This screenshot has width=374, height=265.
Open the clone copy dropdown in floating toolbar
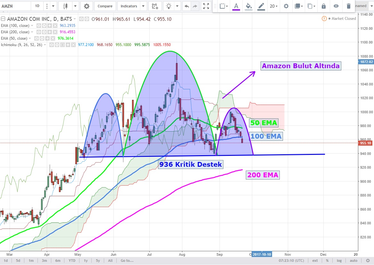coord(311,6)
